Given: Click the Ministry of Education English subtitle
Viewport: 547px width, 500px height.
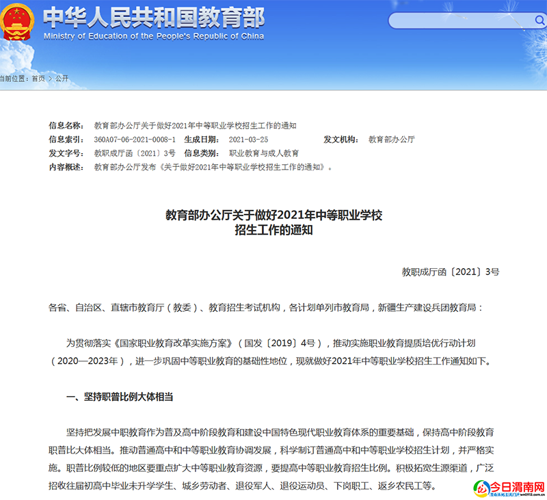Looking at the screenshot, I should pyautogui.click(x=154, y=36).
